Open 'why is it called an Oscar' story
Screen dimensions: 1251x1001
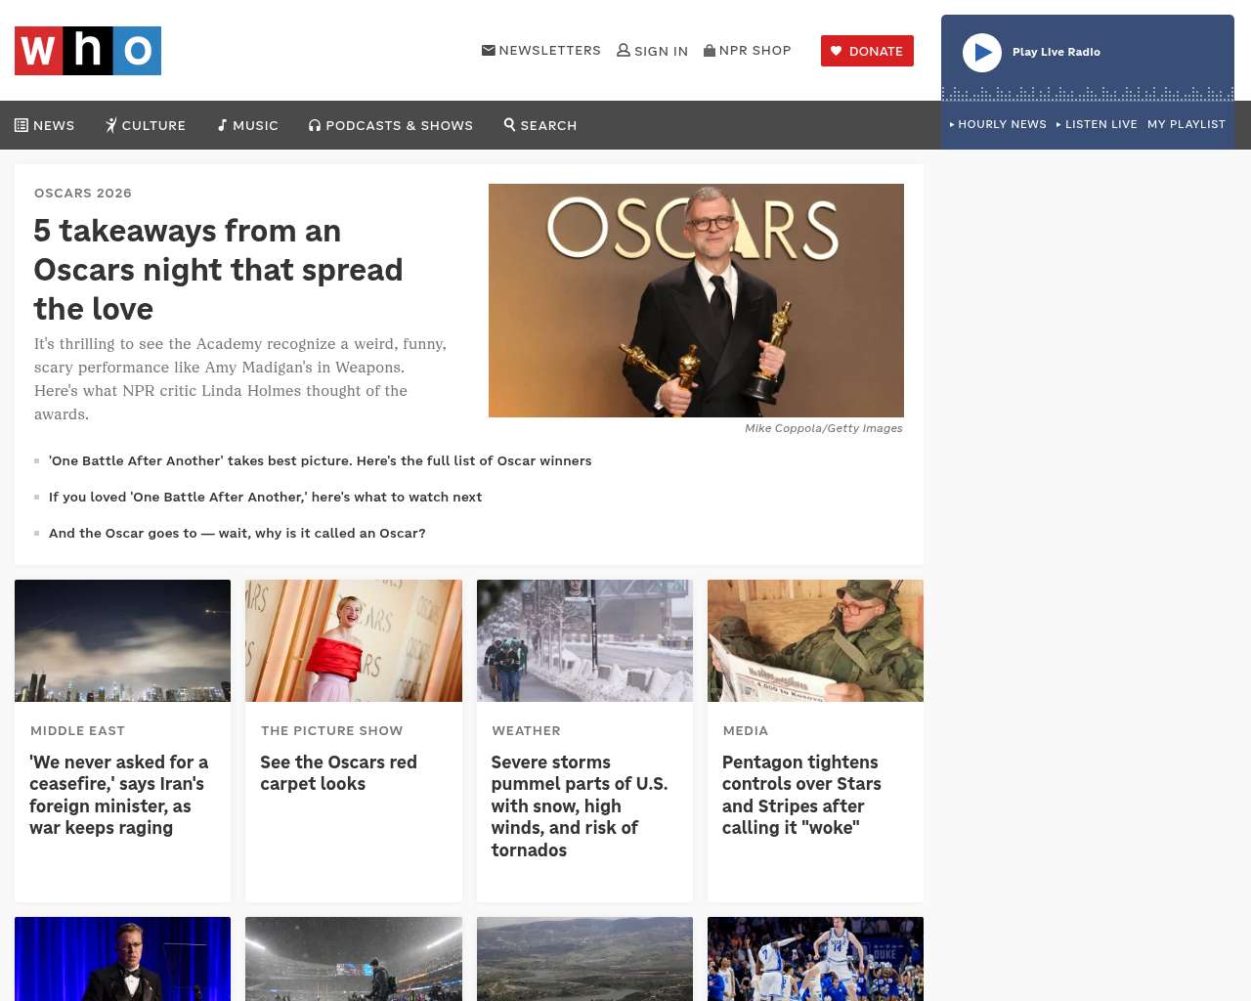tap(237, 533)
